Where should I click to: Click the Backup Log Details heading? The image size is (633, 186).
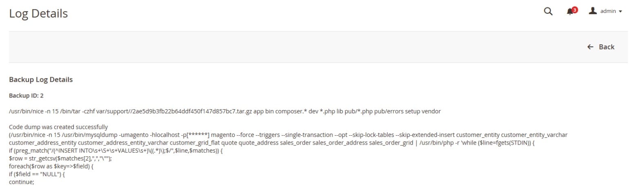41,80
